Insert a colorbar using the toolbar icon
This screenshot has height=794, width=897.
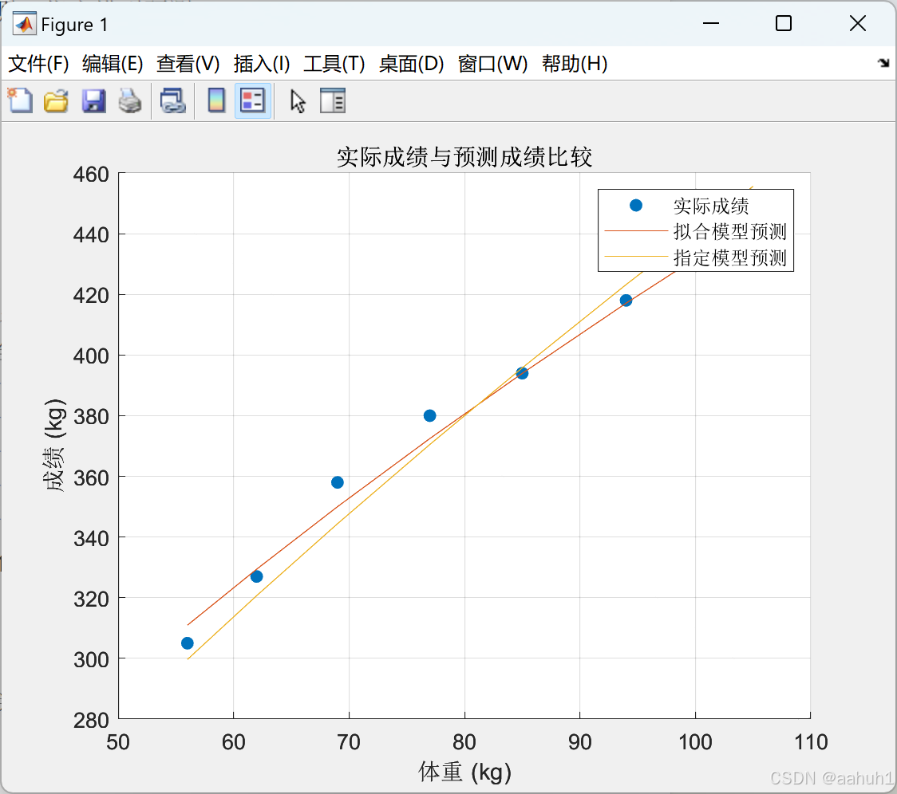[x=216, y=101]
